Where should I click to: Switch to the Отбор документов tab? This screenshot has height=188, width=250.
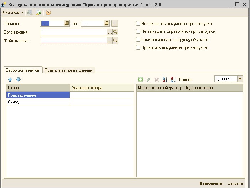click(x=23, y=70)
